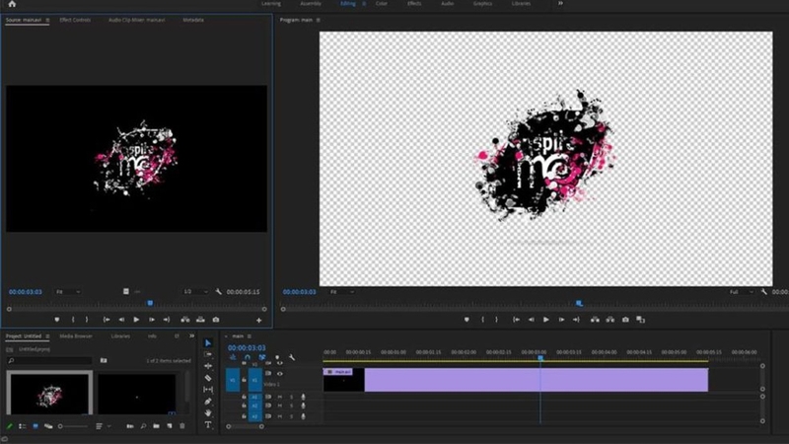Click New Bin icon in Project panel
The image size is (789, 444).
click(156, 426)
